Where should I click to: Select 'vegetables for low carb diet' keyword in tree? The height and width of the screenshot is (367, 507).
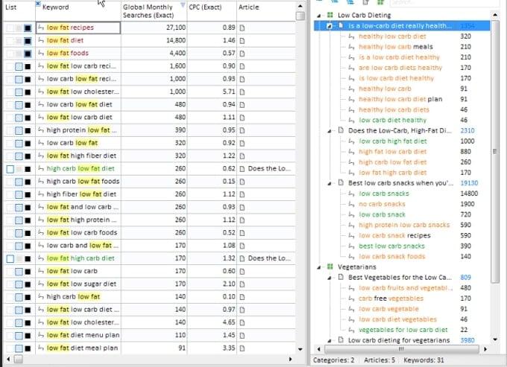[403, 330]
